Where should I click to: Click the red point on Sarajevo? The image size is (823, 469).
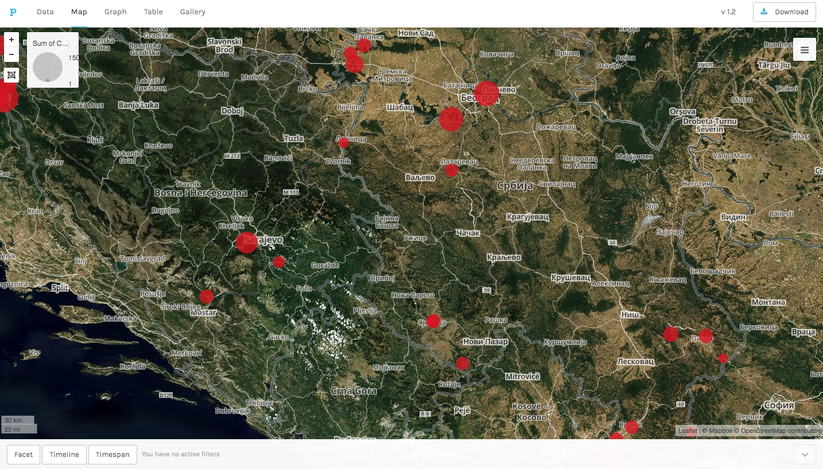(x=247, y=243)
